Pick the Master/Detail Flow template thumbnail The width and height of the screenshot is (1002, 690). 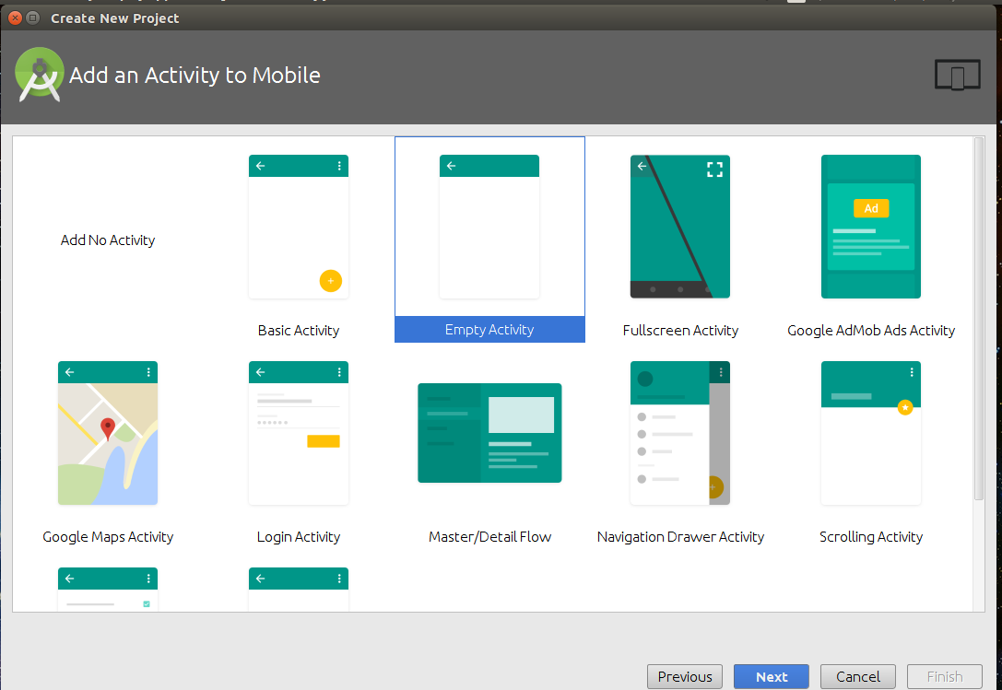[489, 433]
